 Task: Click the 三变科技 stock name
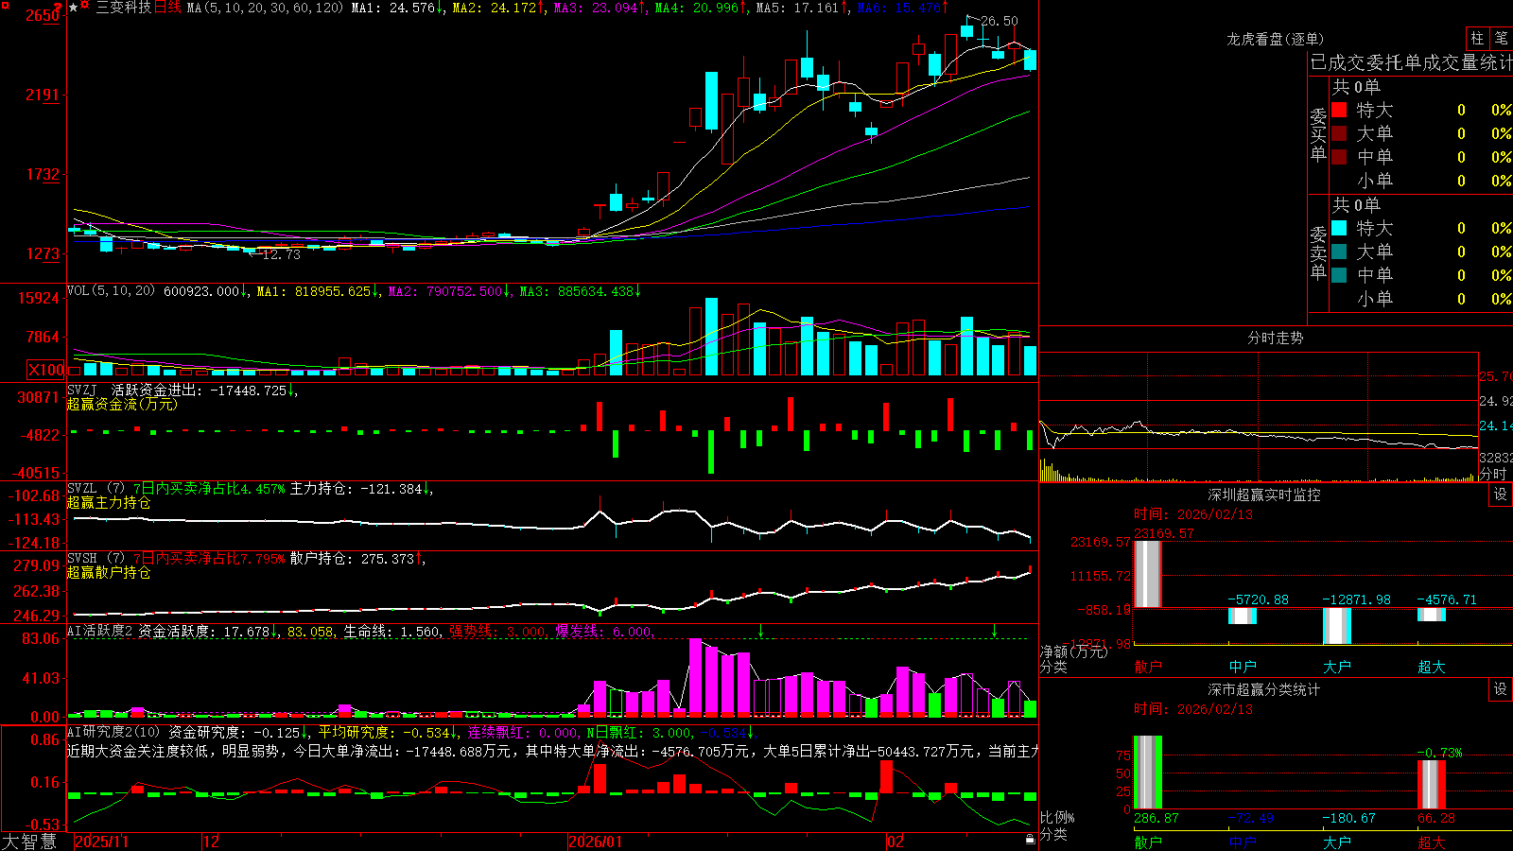tap(123, 8)
